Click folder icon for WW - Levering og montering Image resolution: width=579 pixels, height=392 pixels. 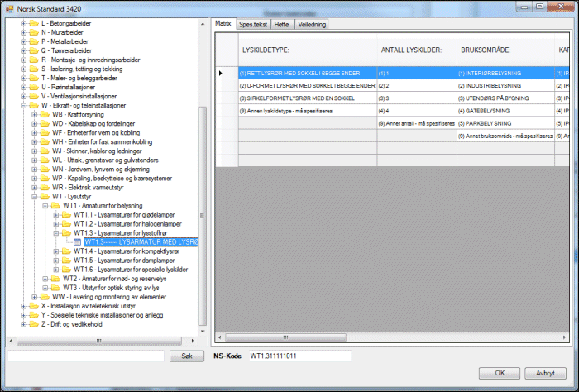[x=45, y=296]
